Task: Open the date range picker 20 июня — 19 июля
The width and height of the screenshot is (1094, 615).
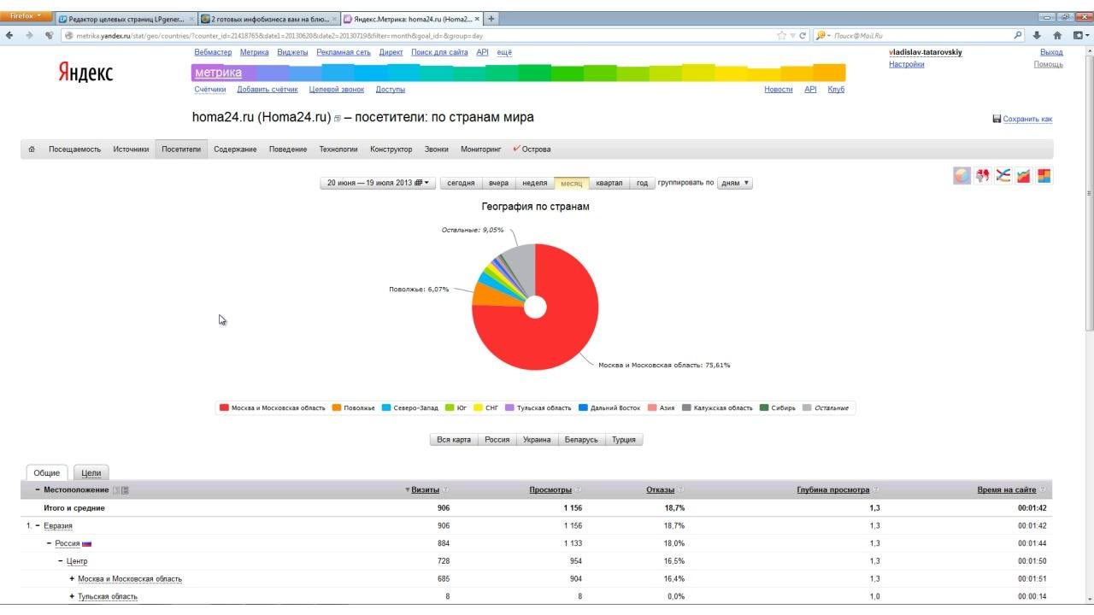Action: click(x=378, y=183)
